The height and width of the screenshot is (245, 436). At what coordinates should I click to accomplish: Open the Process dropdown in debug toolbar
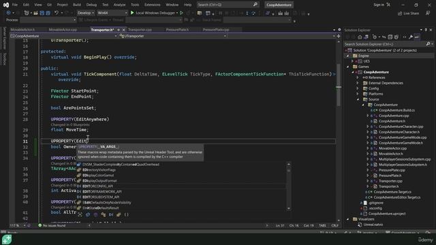[x=48, y=20]
